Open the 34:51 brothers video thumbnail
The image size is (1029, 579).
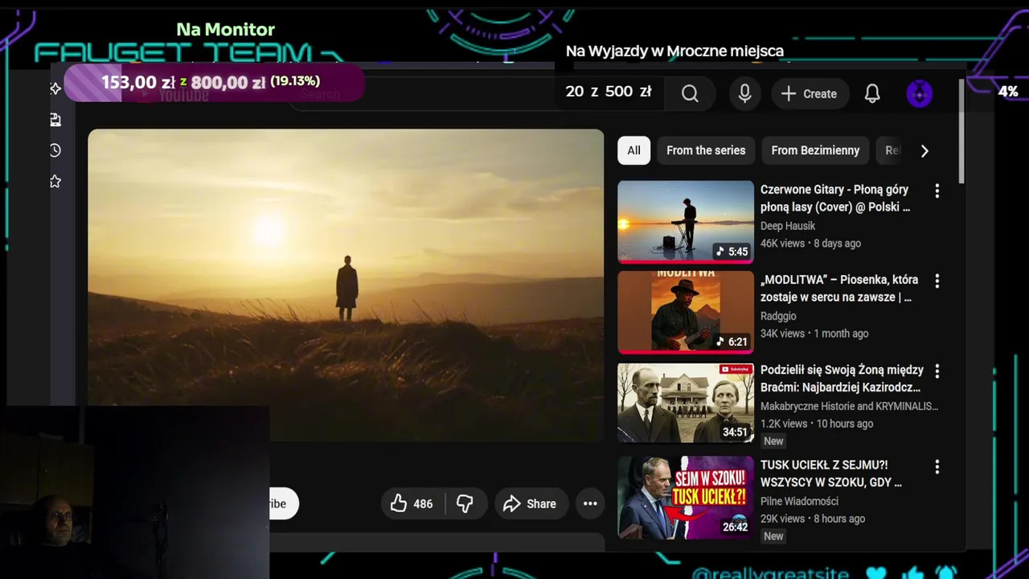[686, 402]
